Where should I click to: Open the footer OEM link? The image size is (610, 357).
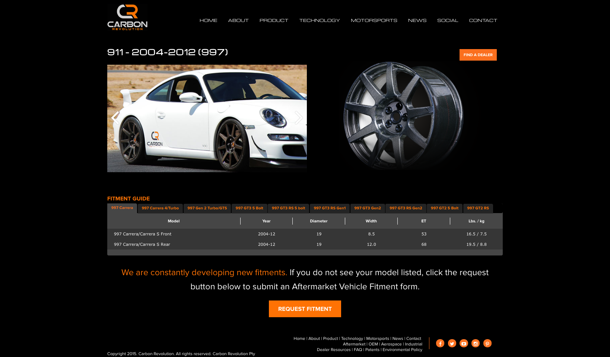(x=373, y=344)
